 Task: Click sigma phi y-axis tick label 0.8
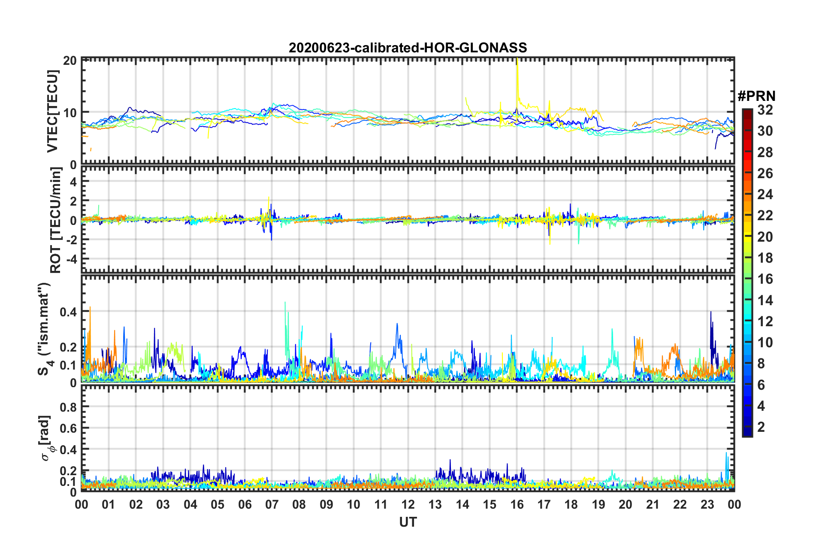pos(68,406)
